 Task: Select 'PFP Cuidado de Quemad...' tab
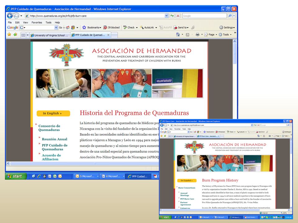[x=88, y=35]
